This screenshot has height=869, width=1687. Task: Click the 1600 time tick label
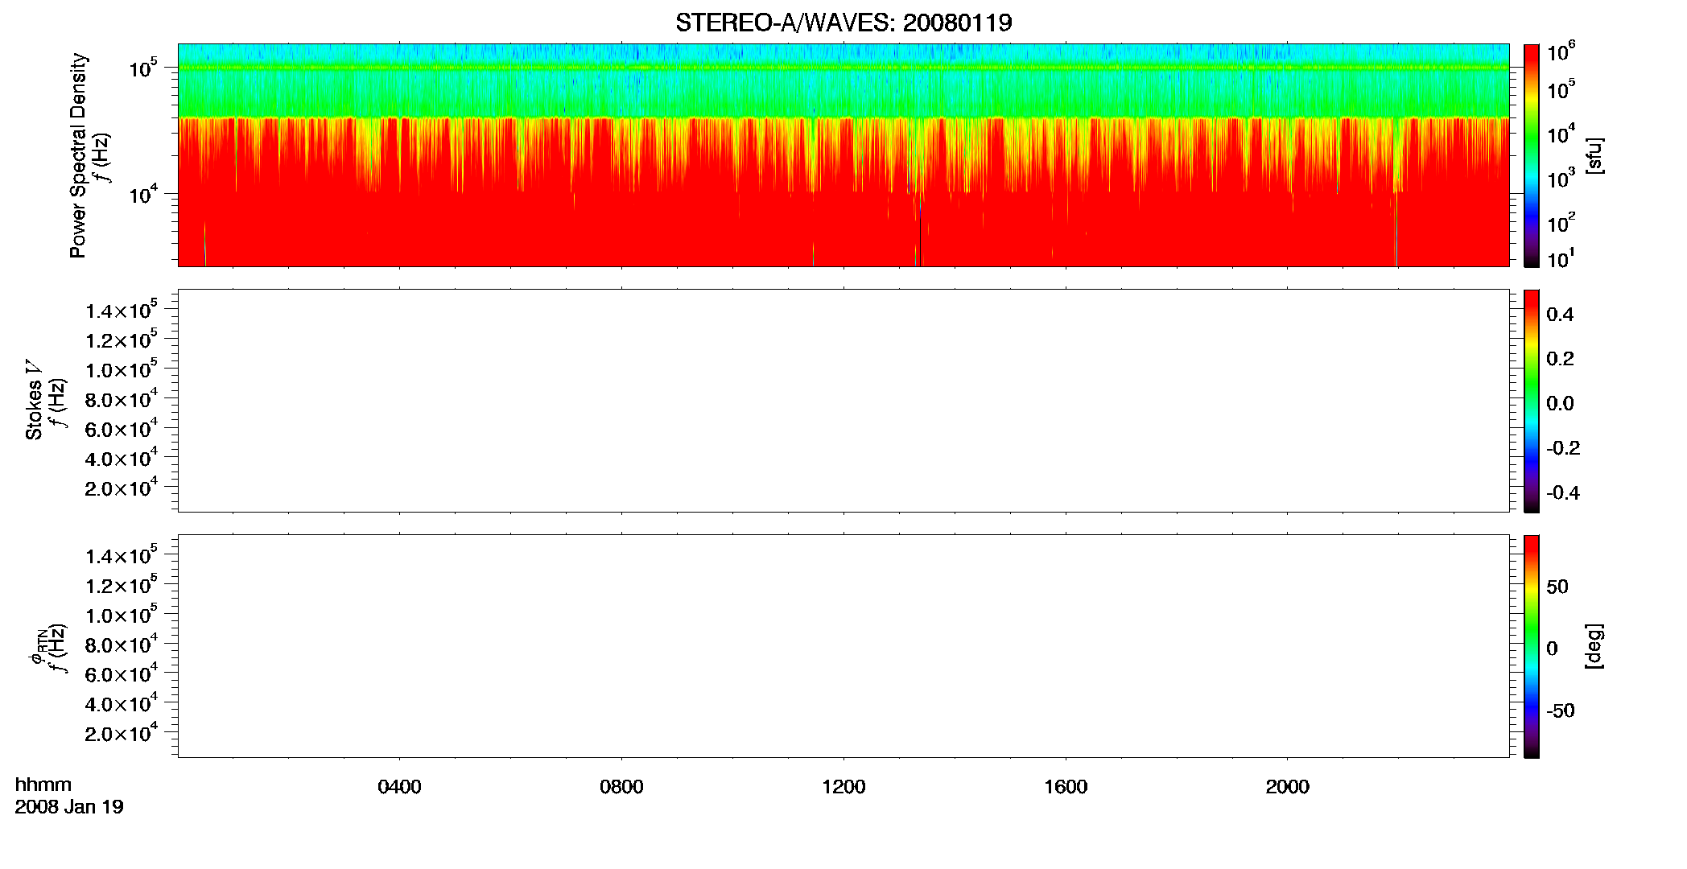(1066, 787)
